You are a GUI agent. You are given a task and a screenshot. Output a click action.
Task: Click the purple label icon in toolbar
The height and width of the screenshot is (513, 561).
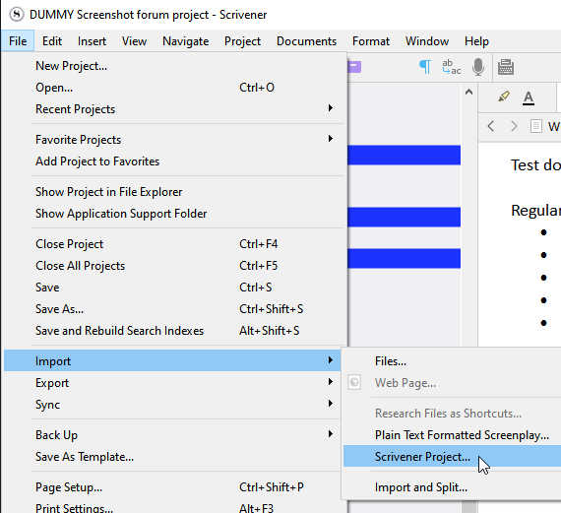click(x=354, y=67)
